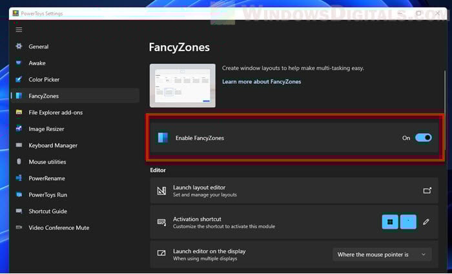The image size is (452, 274).
Task: Click 'Set and manage your layouts' text
Action: tap(205, 195)
